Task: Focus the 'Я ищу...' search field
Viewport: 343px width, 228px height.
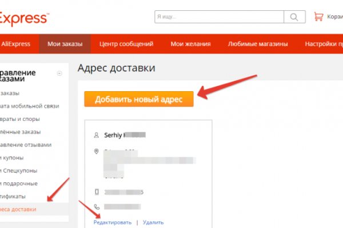Action: [x=219, y=17]
